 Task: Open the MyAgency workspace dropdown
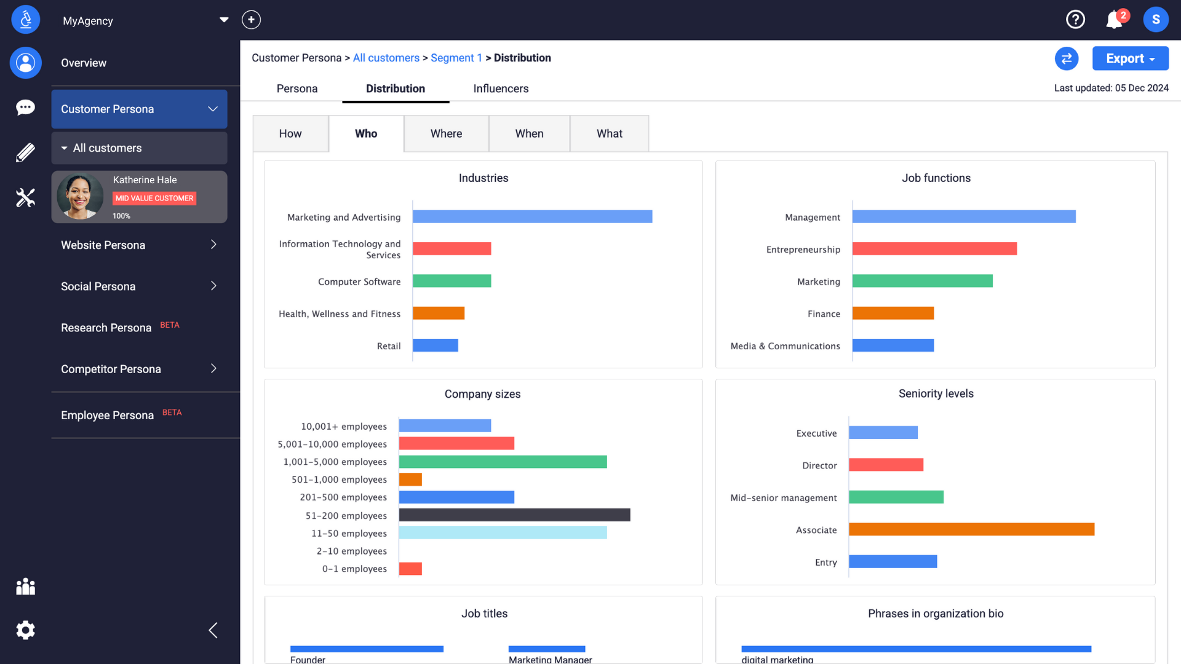224,20
